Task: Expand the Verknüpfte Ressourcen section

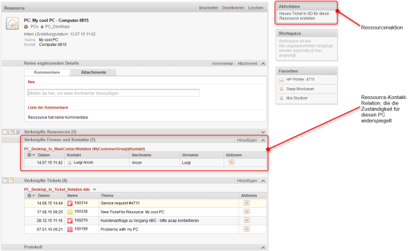Action: point(263,132)
